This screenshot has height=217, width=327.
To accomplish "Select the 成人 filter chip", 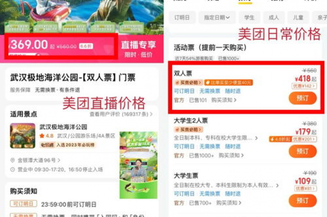I will click(x=274, y=17).
